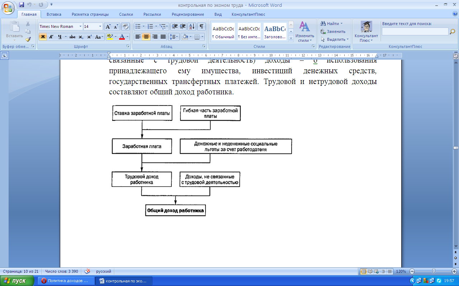This screenshot has width=459, height=286.
Task: Click the shading paint bucket icon
Action: tap(184, 36)
